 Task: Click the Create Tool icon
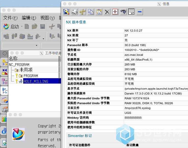click(x=14, y=36)
